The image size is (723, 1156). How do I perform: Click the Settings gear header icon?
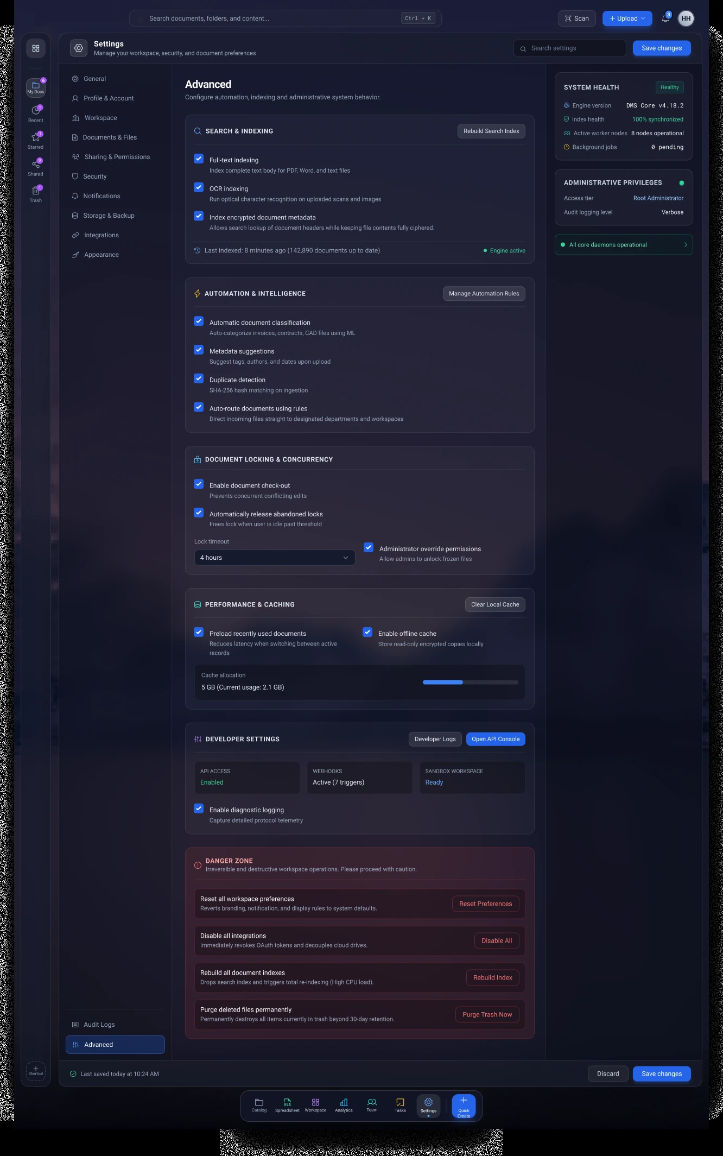(79, 48)
